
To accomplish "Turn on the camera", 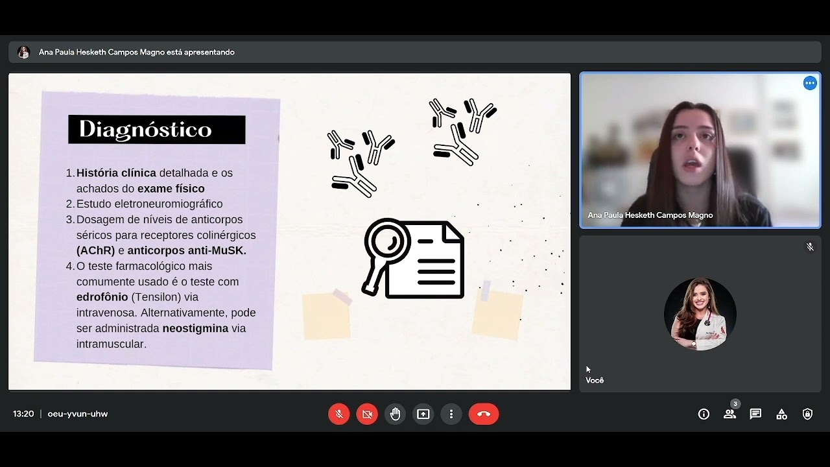I will 367,414.
